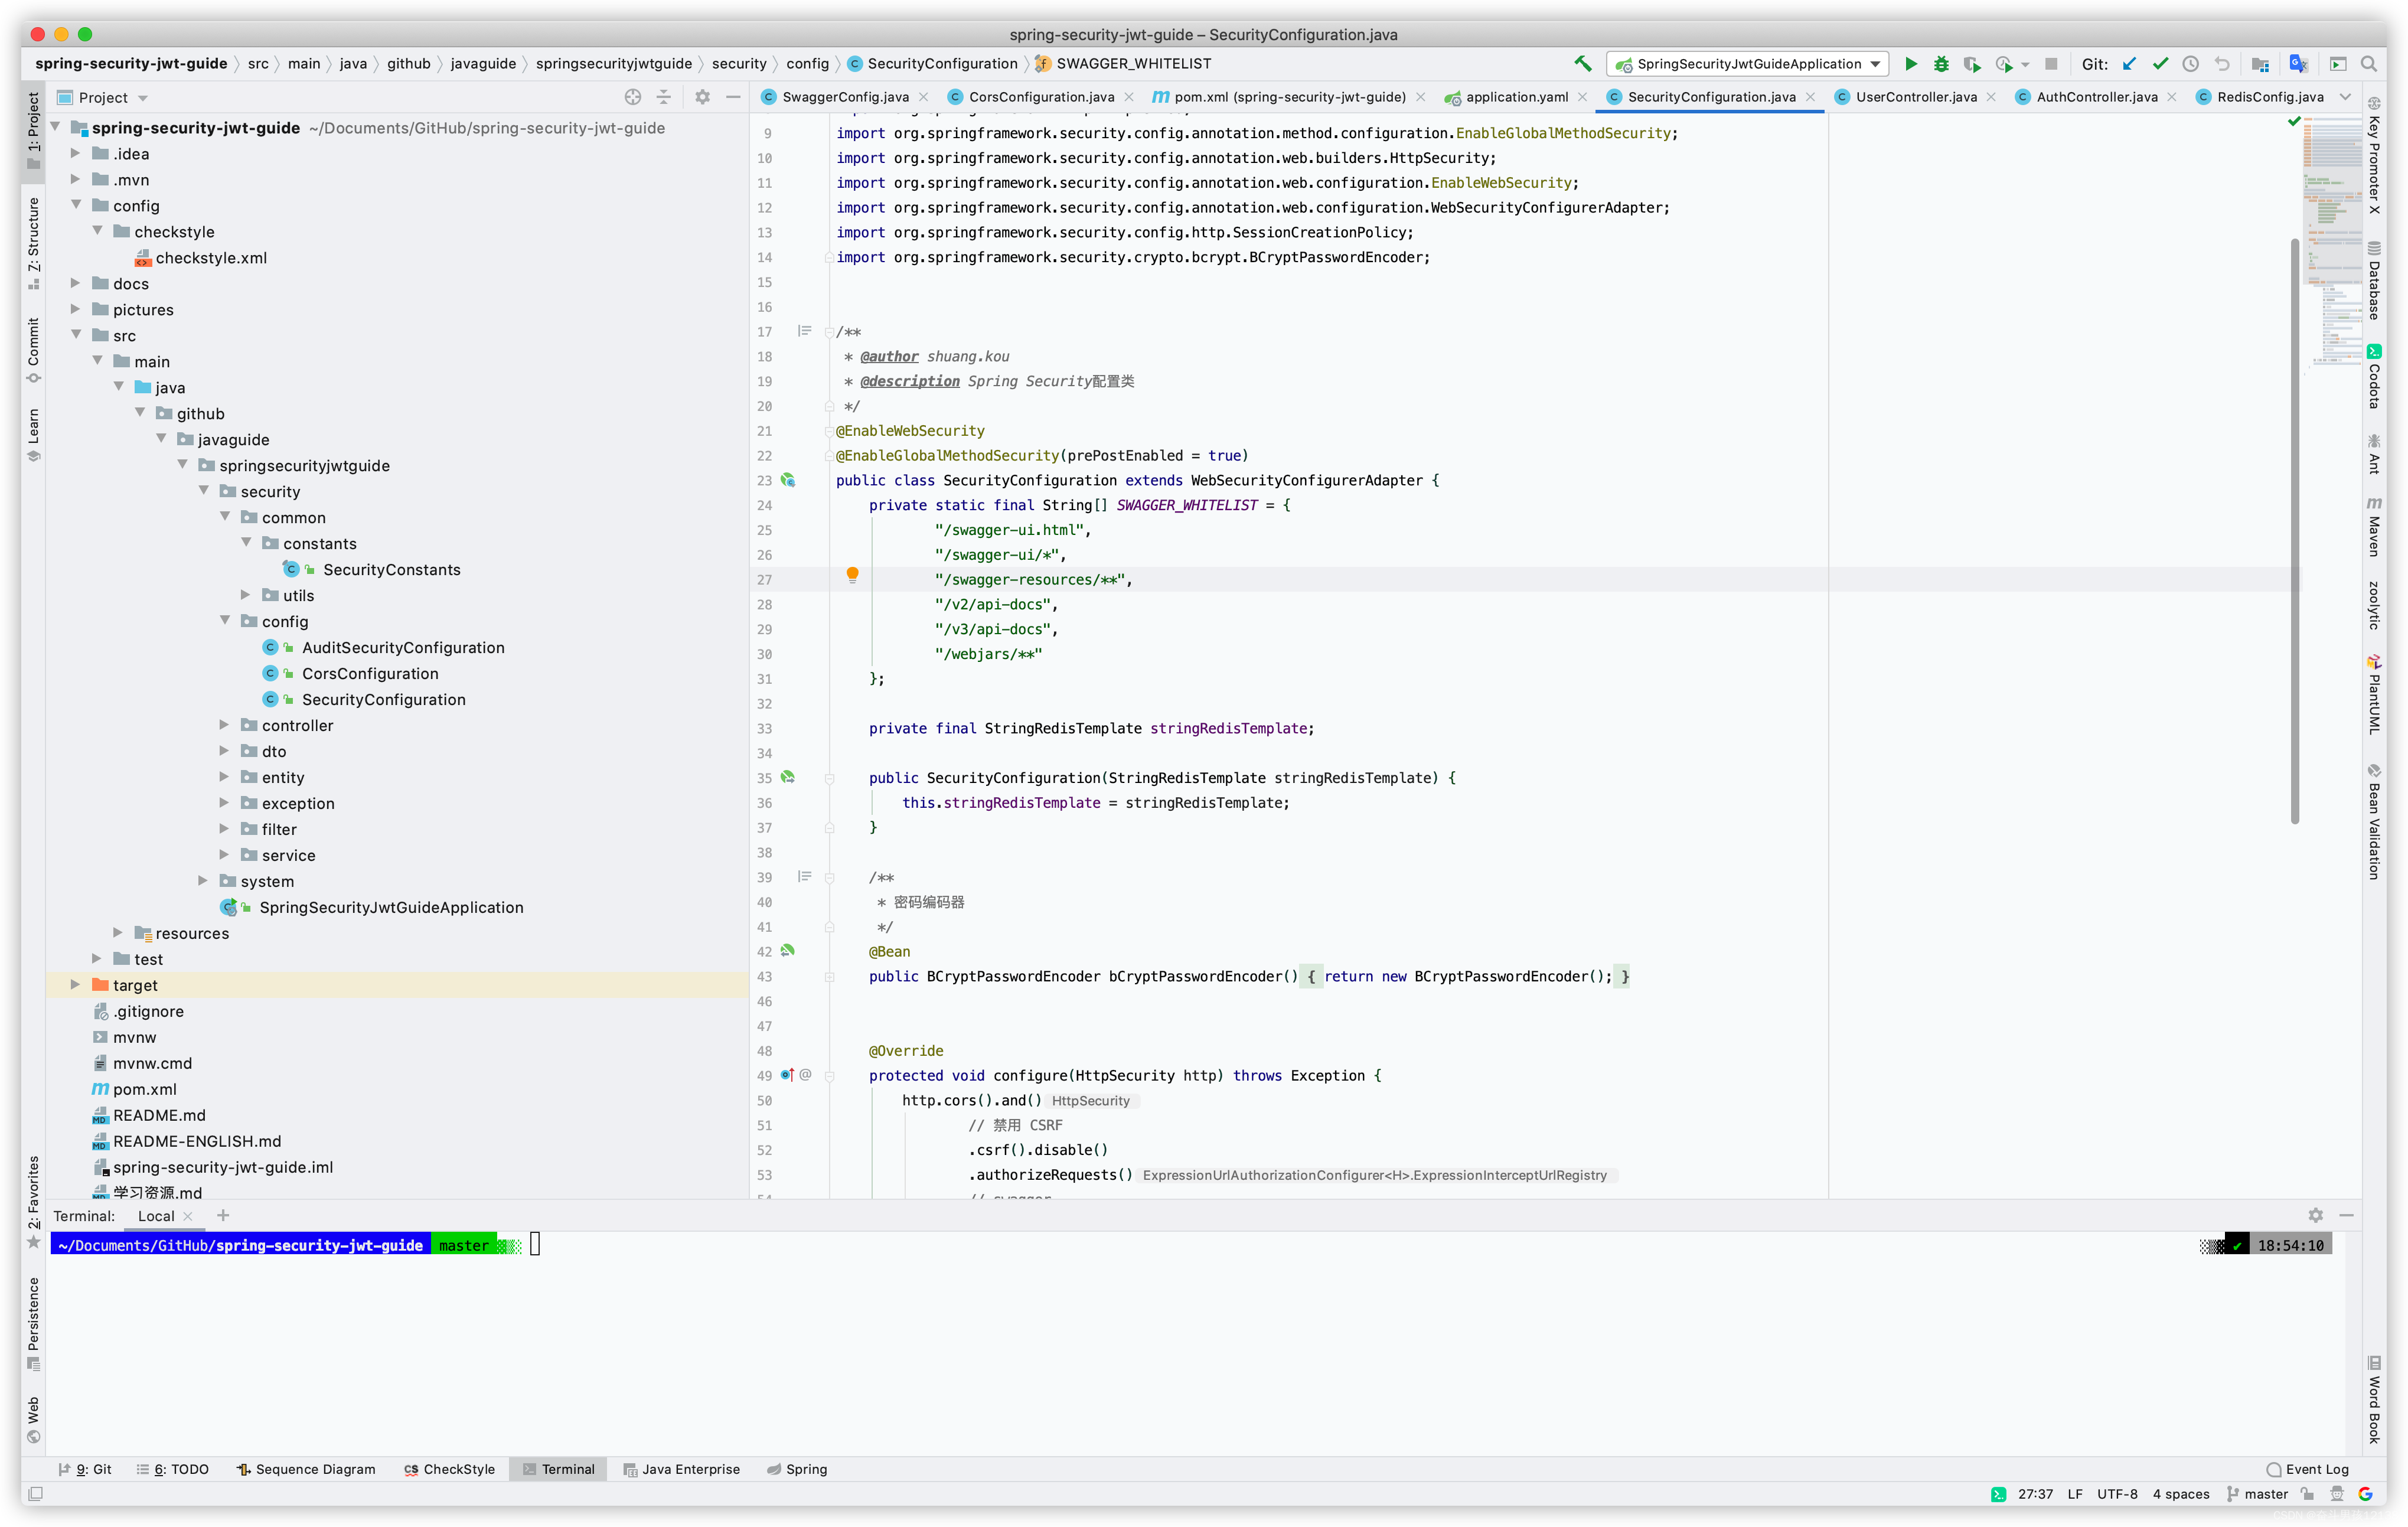Start debugging with the bug icon
Screen dimensions: 2408x1527
[x=1941, y=64]
